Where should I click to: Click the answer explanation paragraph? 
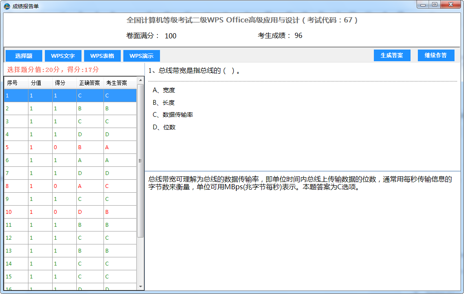(x=300, y=183)
